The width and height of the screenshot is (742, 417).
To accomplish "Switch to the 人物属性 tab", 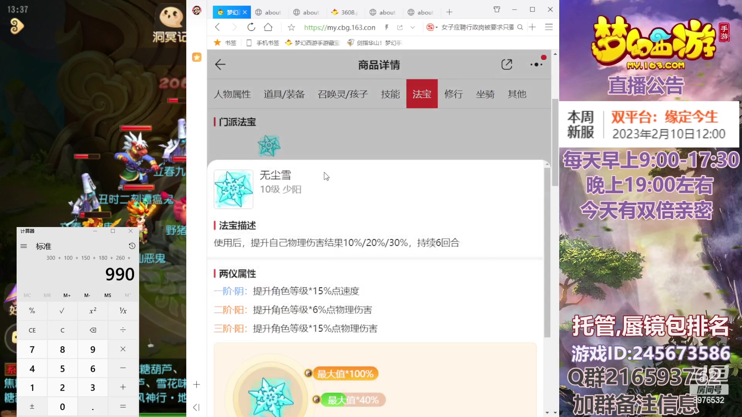I will pos(232,94).
